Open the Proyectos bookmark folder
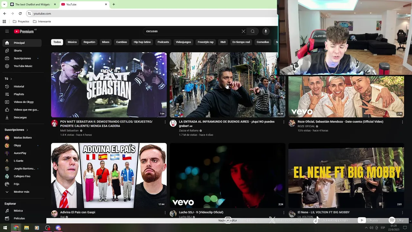The height and width of the screenshot is (232, 412). click(x=21, y=22)
